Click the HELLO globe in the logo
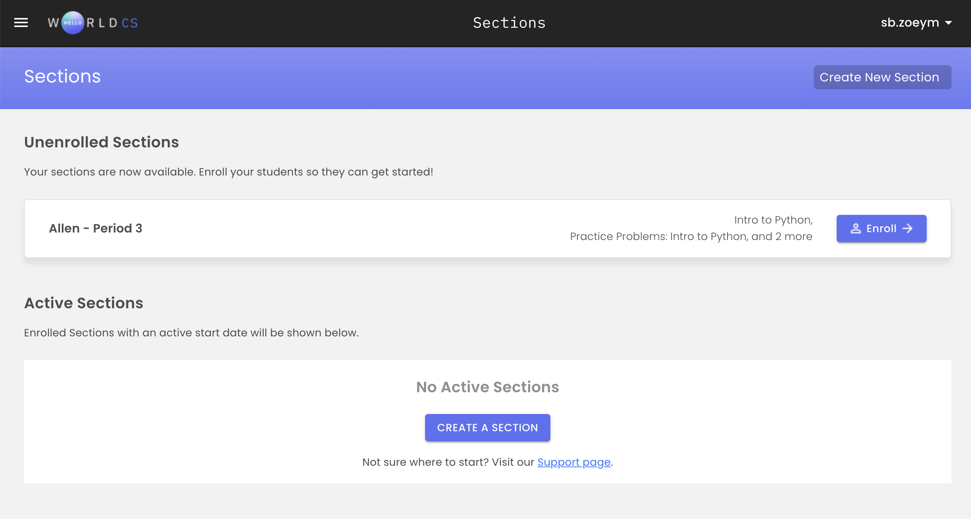Image resolution: width=971 pixels, height=519 pixels. (72, 22)
